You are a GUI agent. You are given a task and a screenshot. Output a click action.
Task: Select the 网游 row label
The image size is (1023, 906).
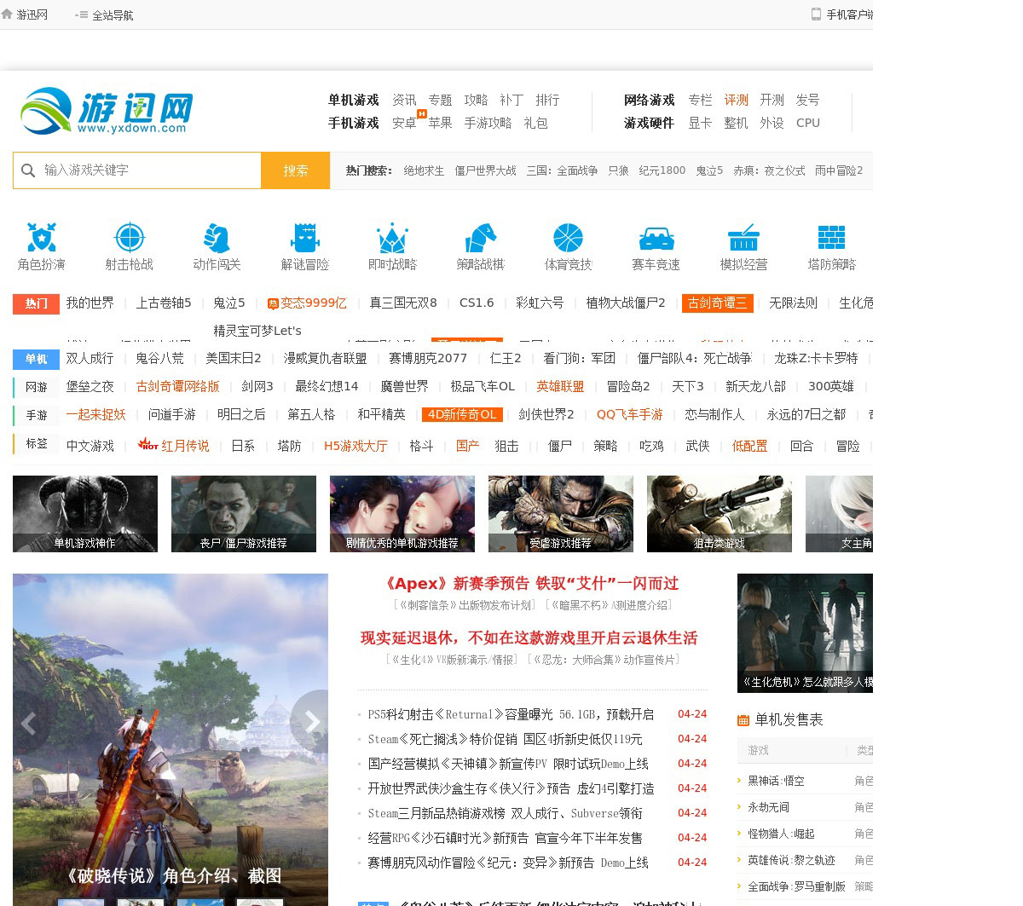(37, 387)
